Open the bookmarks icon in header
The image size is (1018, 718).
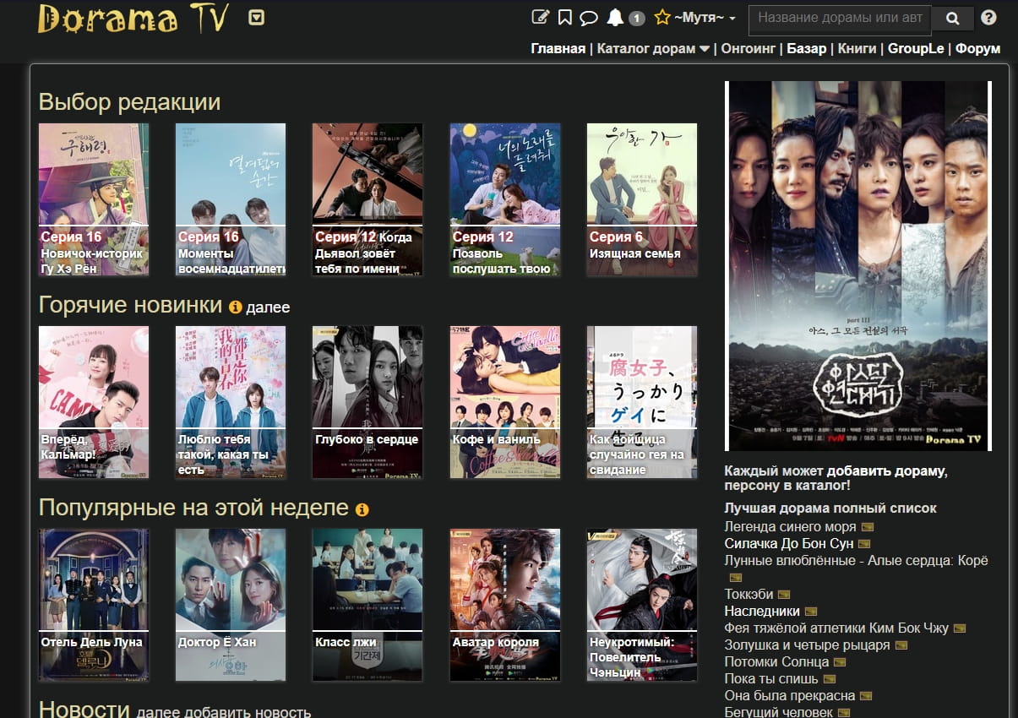pyautogui.click(x=565, y=17)
